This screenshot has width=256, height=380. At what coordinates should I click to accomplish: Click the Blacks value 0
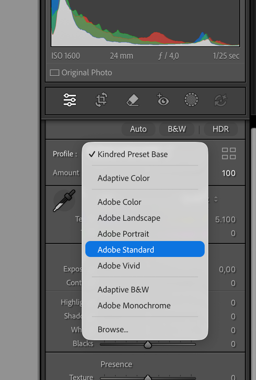click(x=233, y=344)
